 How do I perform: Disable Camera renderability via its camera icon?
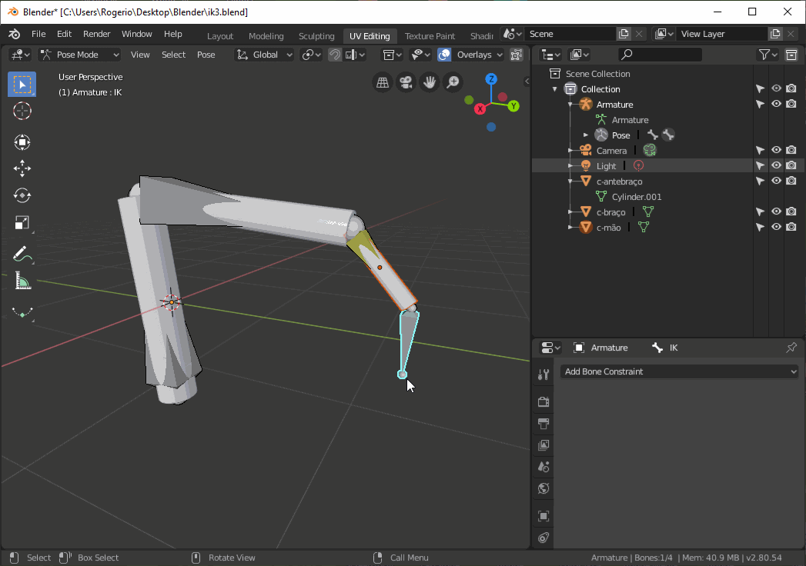coord(791,149)
